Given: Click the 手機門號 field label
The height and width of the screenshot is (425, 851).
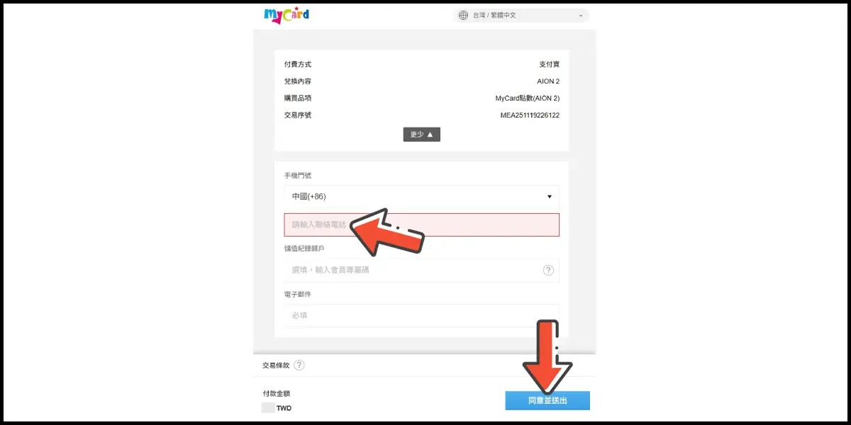Looking at the screenshot, I should [x=297, y=175].
